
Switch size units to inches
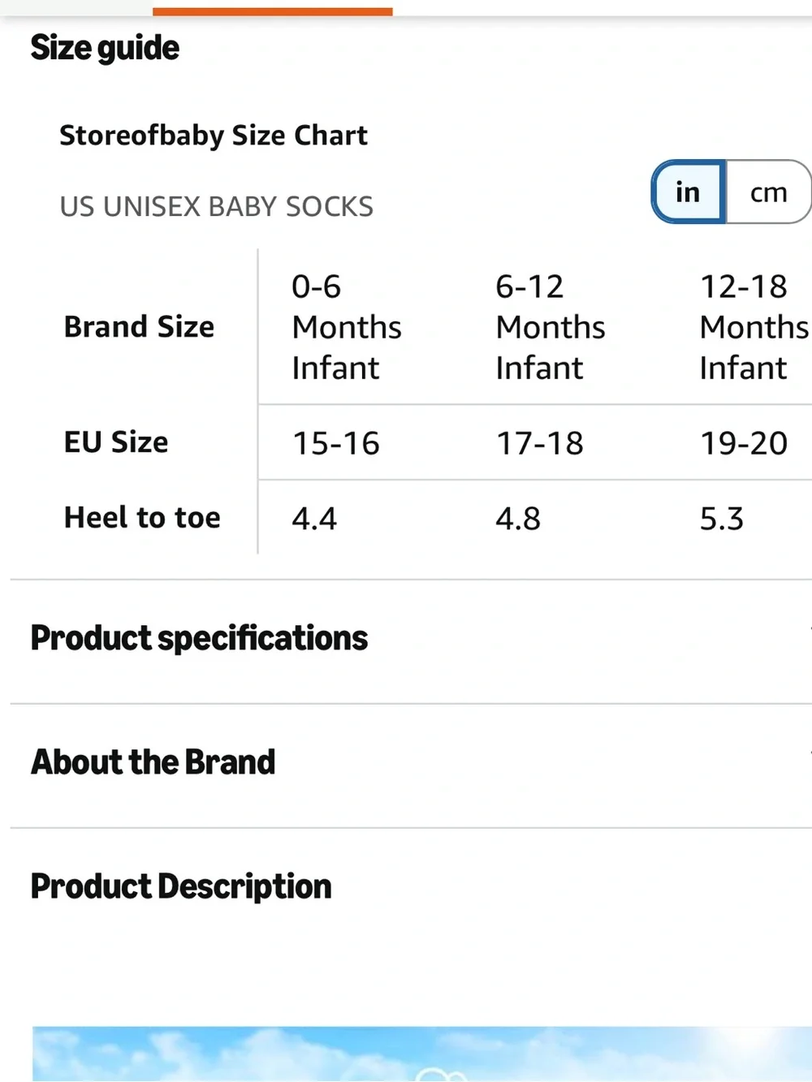(688, 192)
